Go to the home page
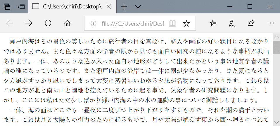This screenshot has width=280, height=126. tap(67, 23)
